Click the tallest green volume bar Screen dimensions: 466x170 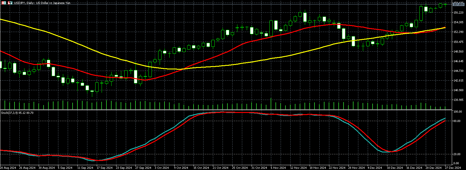click(271, 104)
